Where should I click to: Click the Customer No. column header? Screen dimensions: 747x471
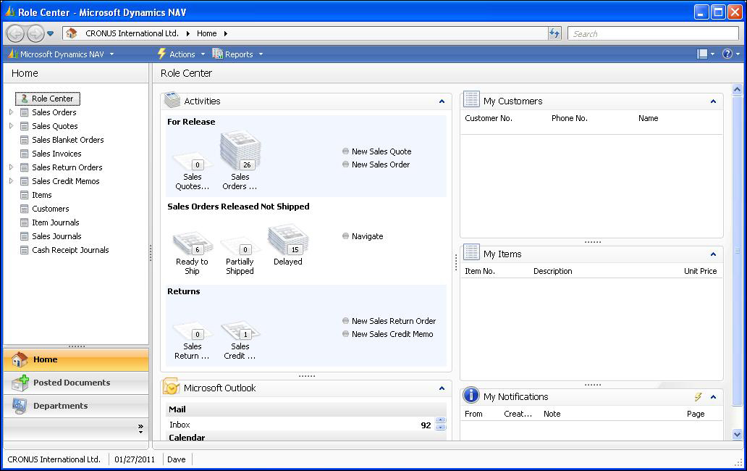tap(489, 119)
